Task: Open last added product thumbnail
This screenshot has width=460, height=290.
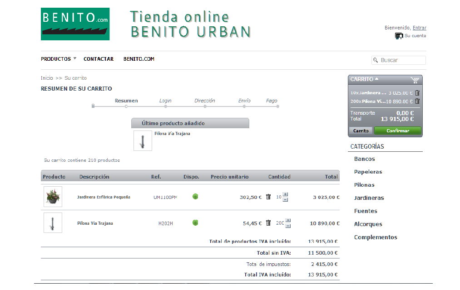Action: pyautogui.click(x=143, y=141)
